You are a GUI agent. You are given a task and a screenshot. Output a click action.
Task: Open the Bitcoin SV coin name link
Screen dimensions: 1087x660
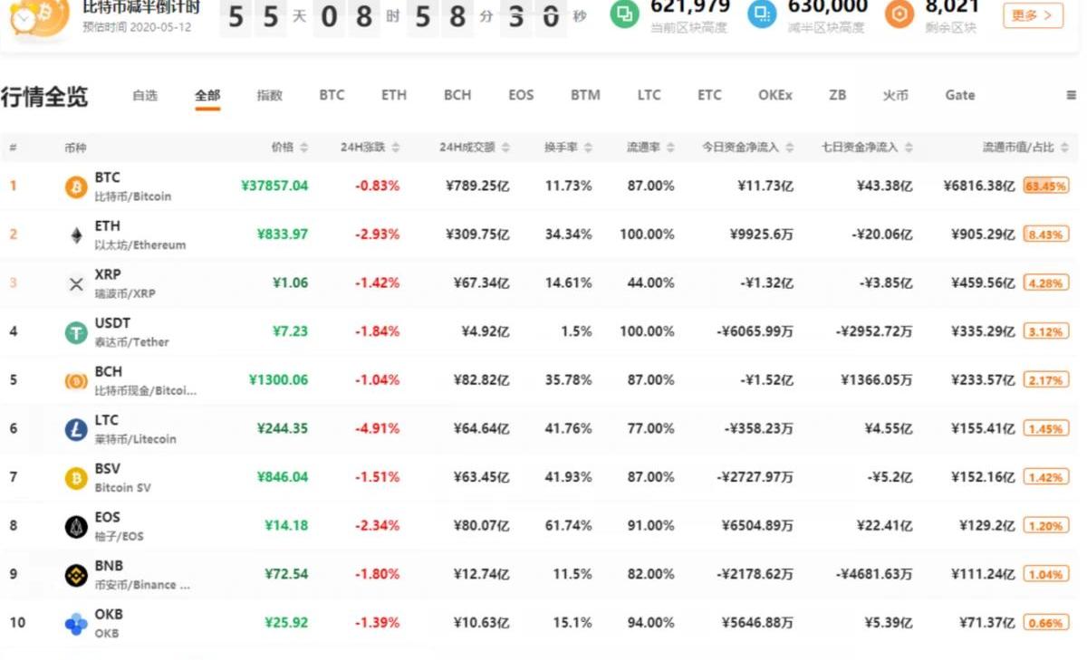(x=122, y=487)
